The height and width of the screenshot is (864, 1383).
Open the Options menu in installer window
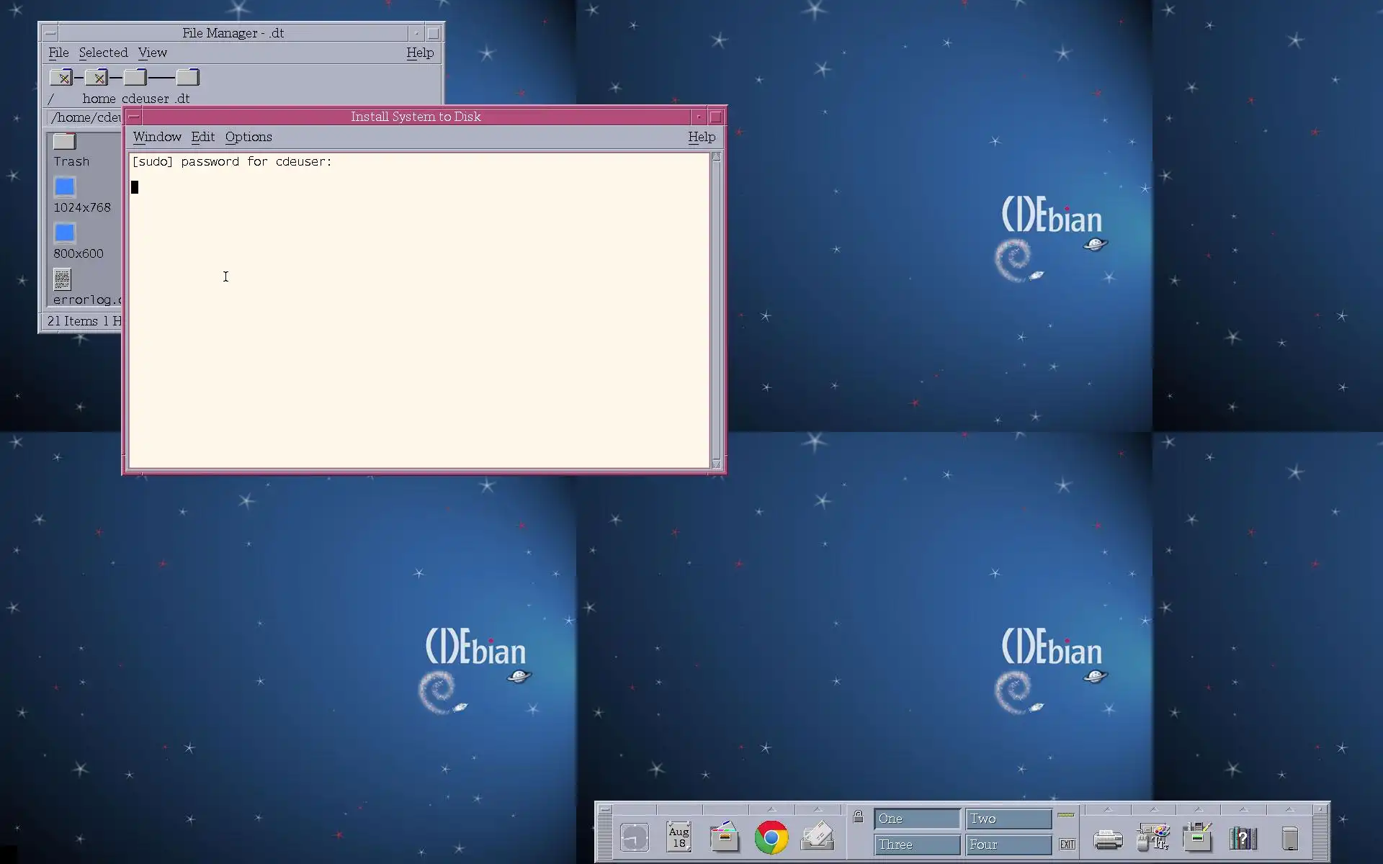point(249,137)
